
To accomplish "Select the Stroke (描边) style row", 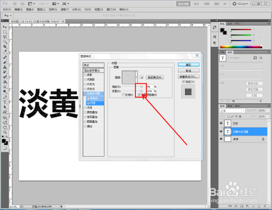I will [94, 126].
